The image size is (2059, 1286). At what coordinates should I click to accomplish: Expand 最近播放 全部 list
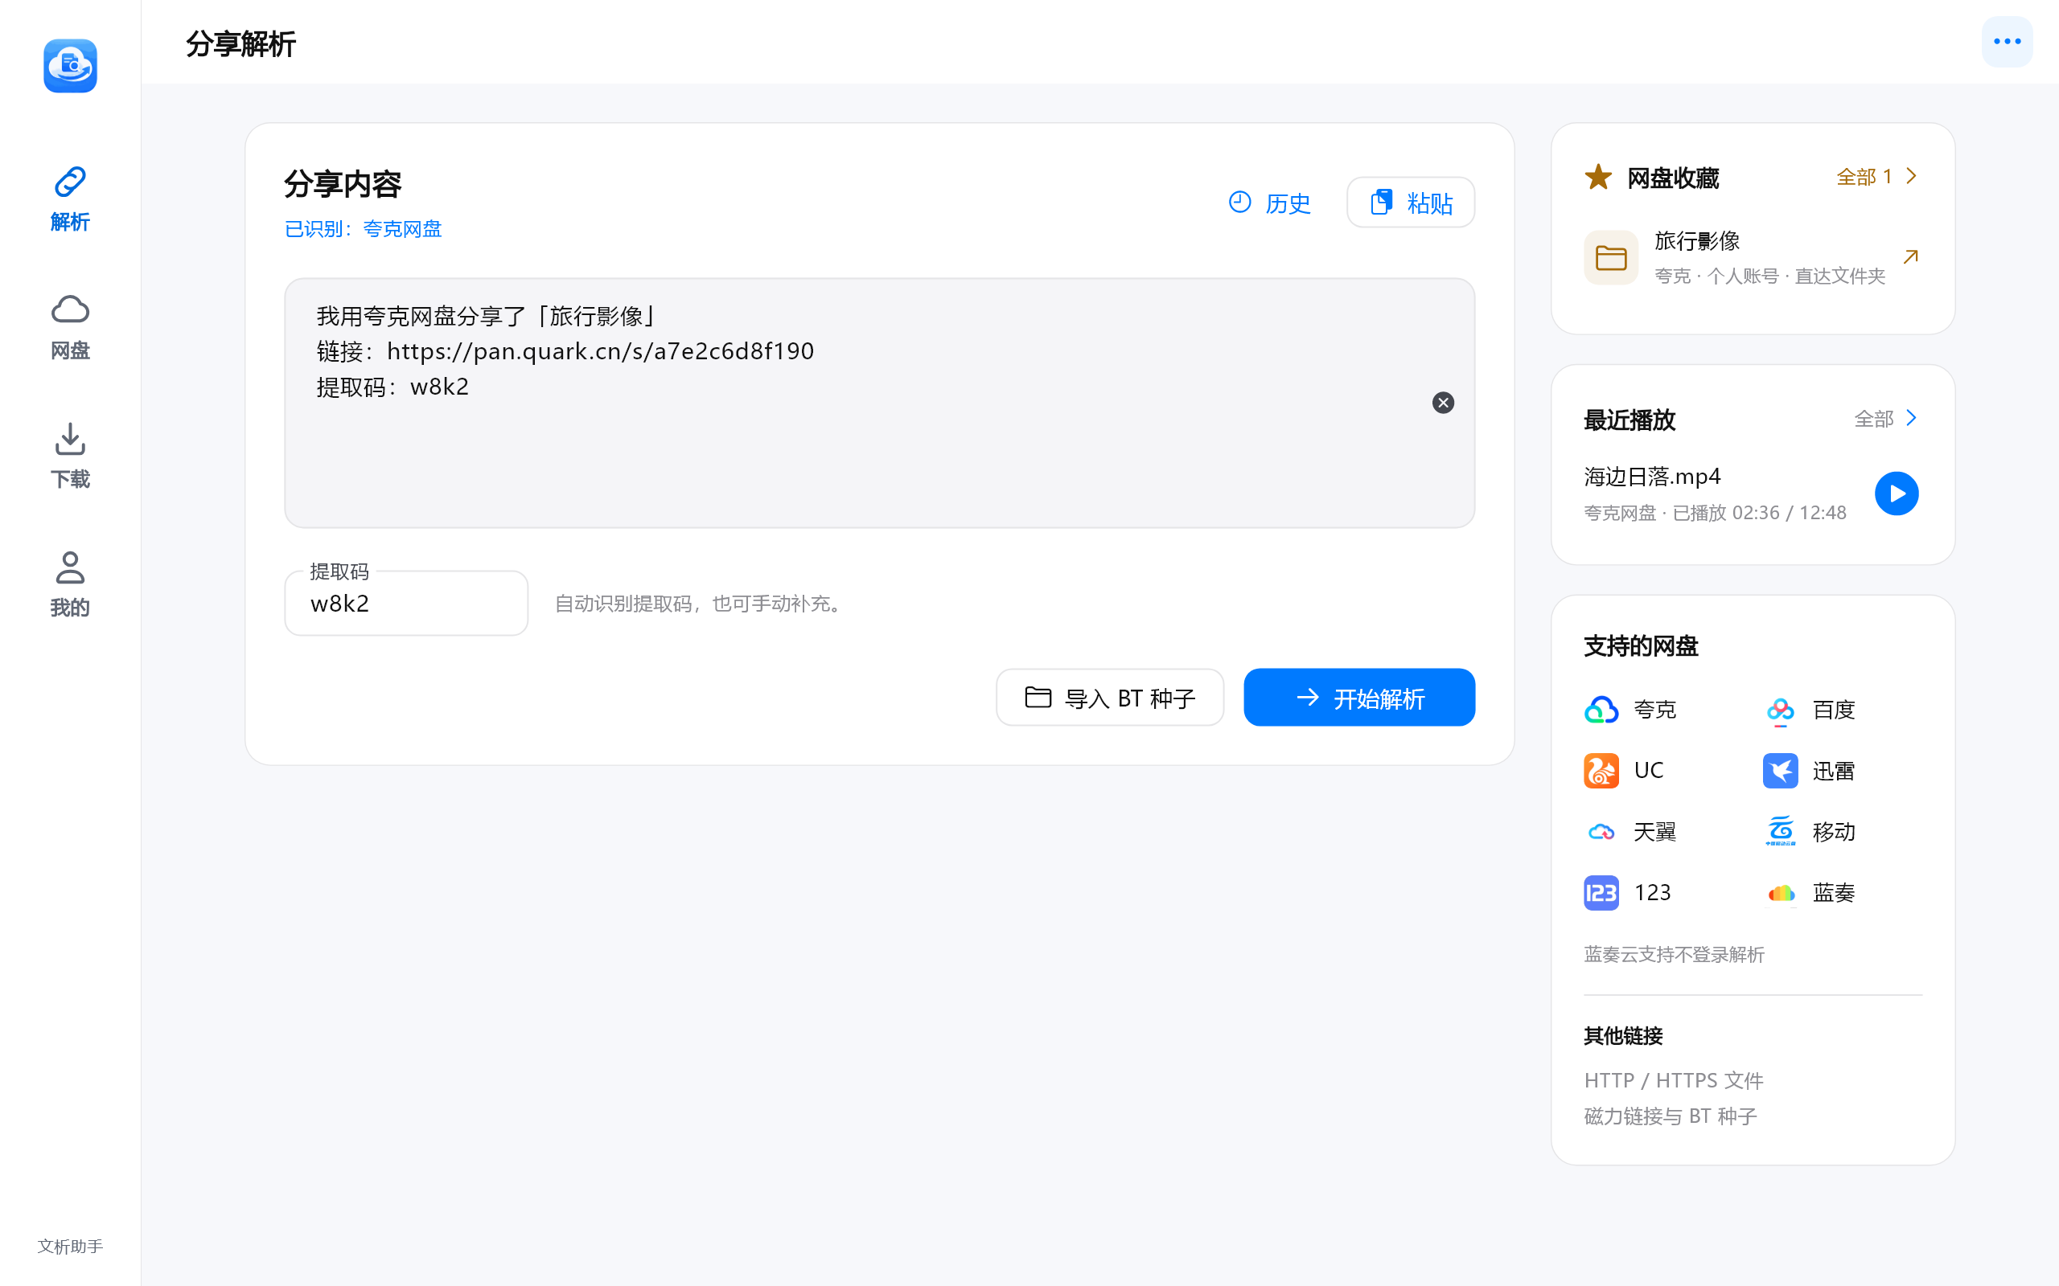(x=1885, y=419)
